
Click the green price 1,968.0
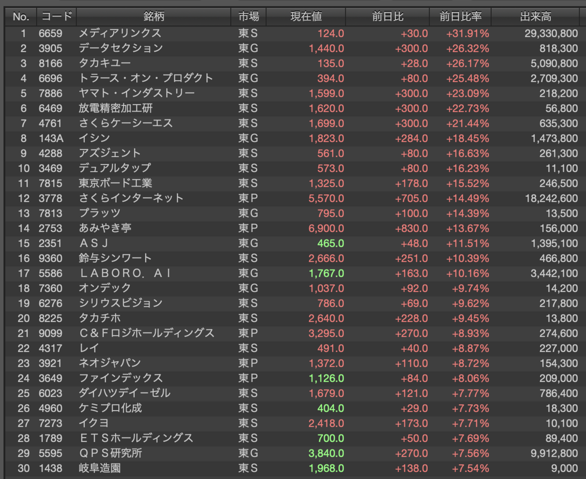point(326,468)
